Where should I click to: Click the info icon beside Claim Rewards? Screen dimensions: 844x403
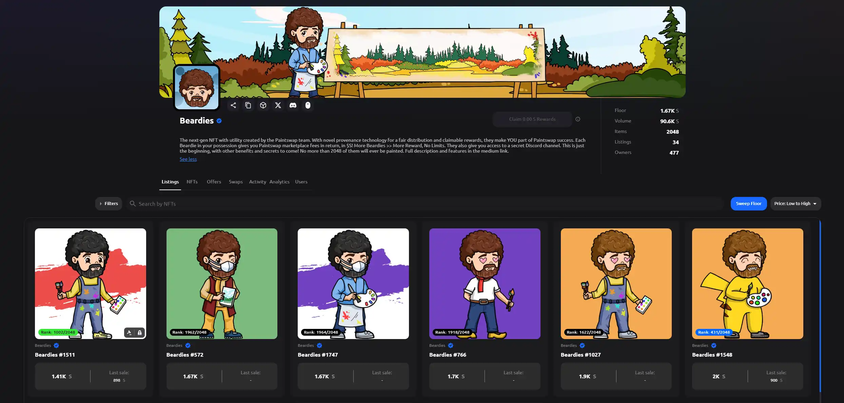click(x=578, y=119)
